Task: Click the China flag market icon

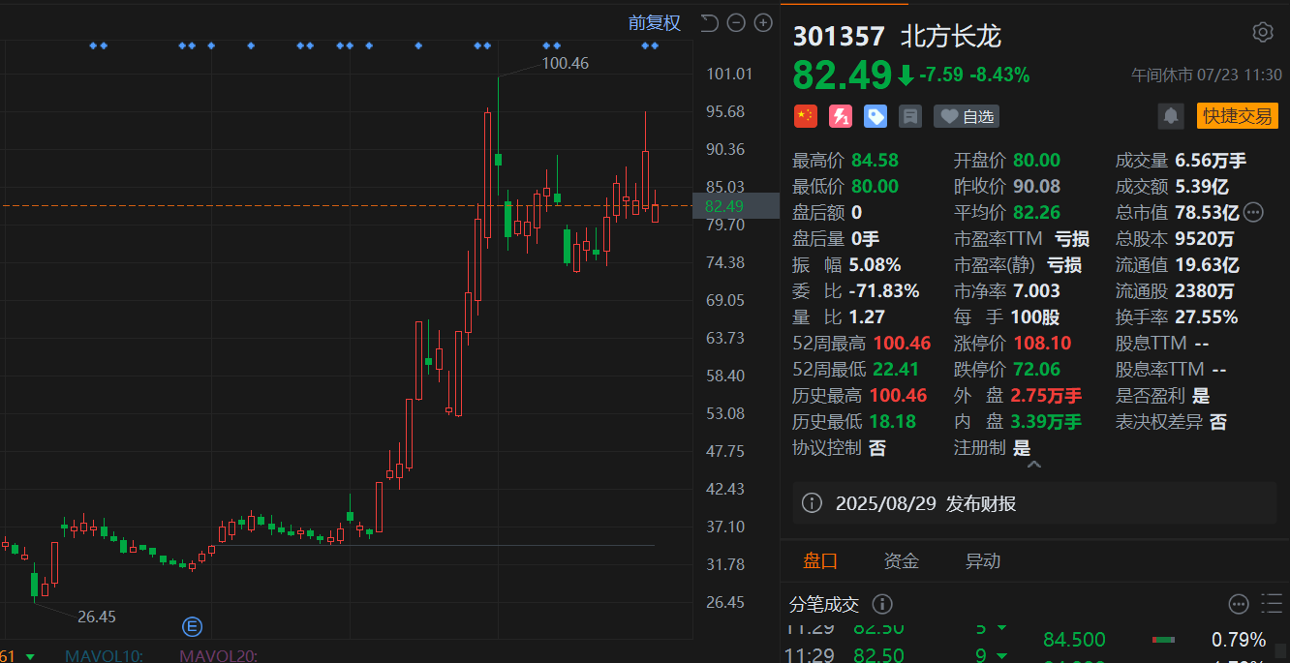Action: coord(806,116)
